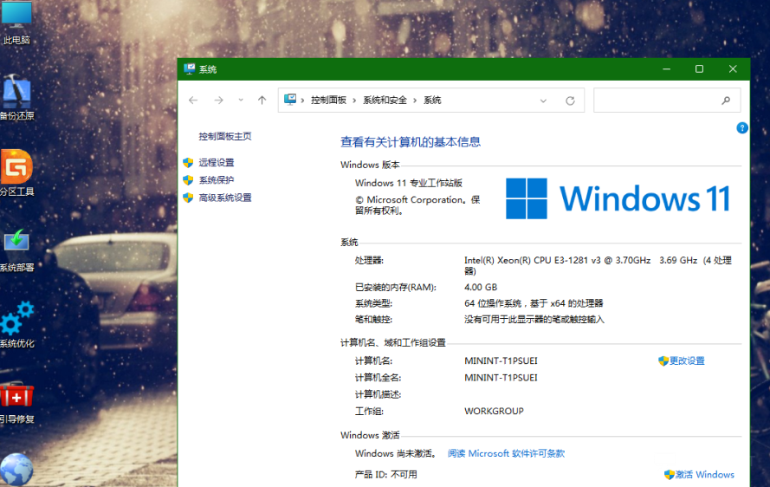Select 控制面板 in the breadcrumb
The height and width of the screenshot is (487, 770).
point(328,101)
